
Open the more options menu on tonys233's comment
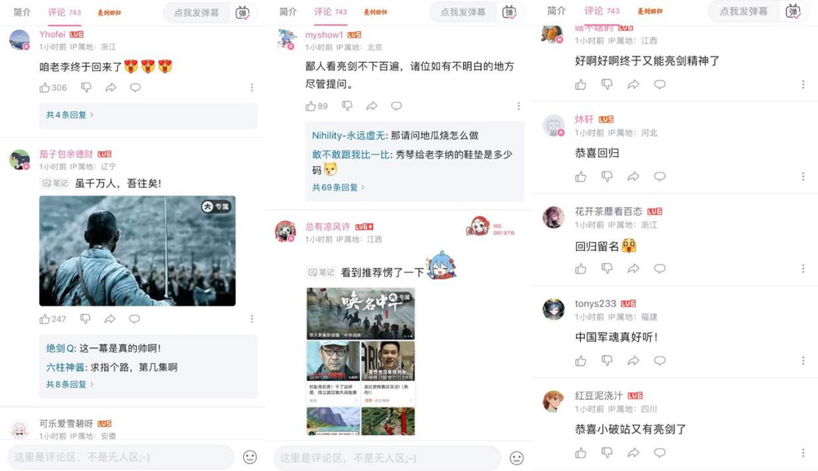tap(803, 361)
